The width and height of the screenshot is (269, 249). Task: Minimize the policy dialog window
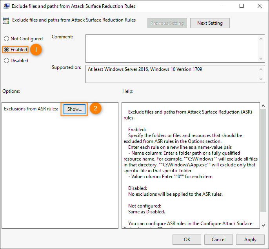pos(224,6)
